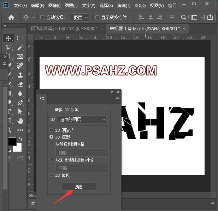Enable the 自动选择 checkbox

[42, 17]
